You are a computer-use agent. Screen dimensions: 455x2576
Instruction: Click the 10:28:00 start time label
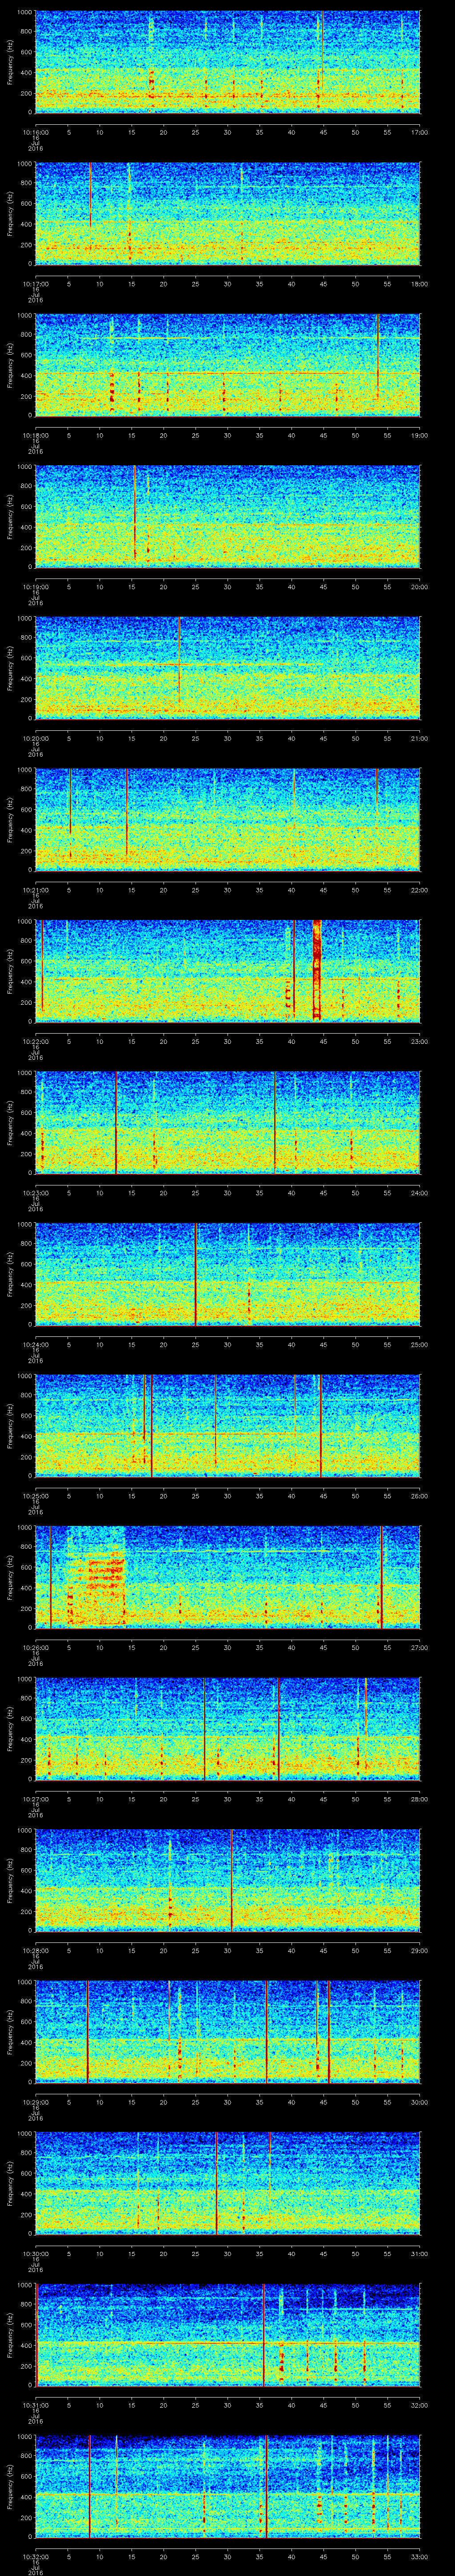click(35, 1950)
